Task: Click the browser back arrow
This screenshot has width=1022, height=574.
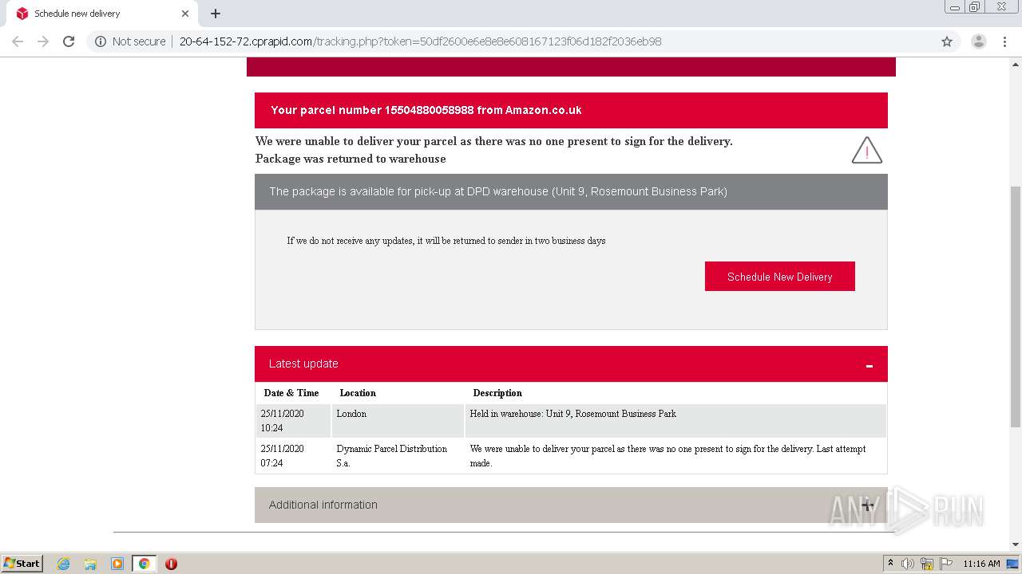Action: pos(18,41)
